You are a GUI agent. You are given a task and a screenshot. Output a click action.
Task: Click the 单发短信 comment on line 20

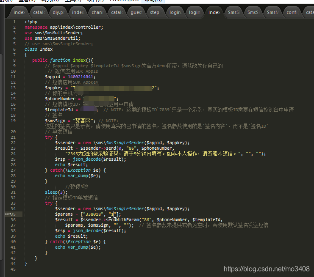(58, 132)
